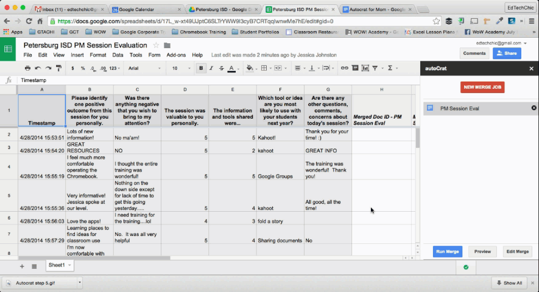Image resolution: width=539 pixels, height=292 pixels.
Task: Click the Preview button in autoCrat
Action: point(482,251)
